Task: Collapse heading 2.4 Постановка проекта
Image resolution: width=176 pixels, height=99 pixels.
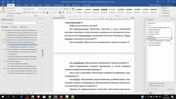Action: pos(4,61)
